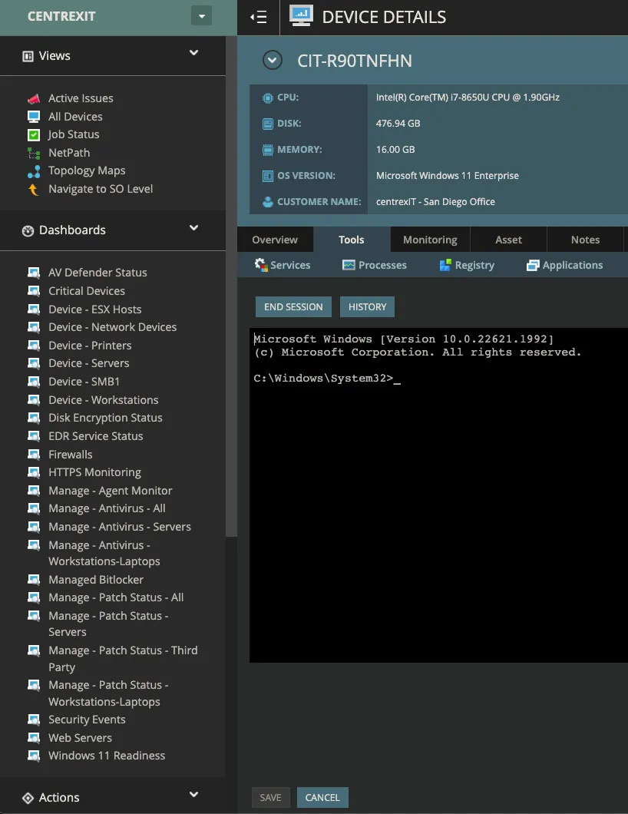Click the Job Status checkmark icon
Screen dimensions: 628x814
34,135
